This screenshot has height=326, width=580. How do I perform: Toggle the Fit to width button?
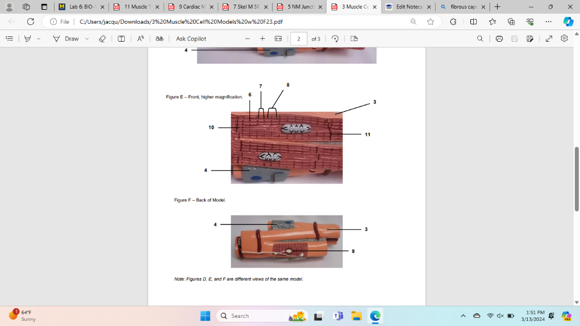[278, 39]
